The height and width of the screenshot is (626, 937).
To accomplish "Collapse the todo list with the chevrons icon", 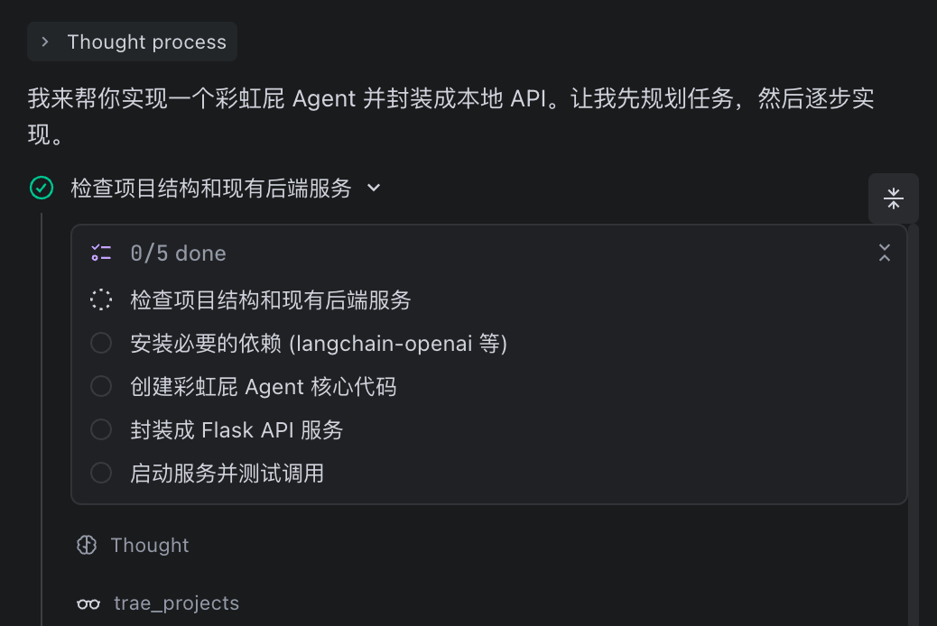I will (885, 253).
